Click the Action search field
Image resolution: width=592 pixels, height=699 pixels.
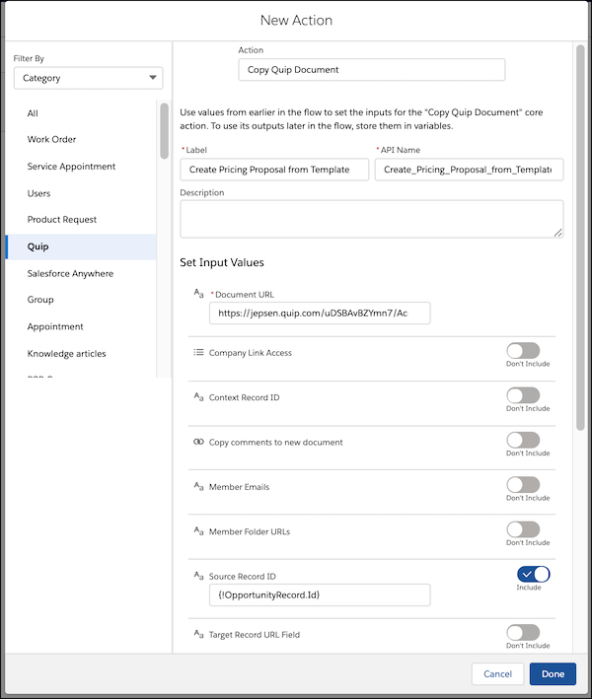(372, 70)
